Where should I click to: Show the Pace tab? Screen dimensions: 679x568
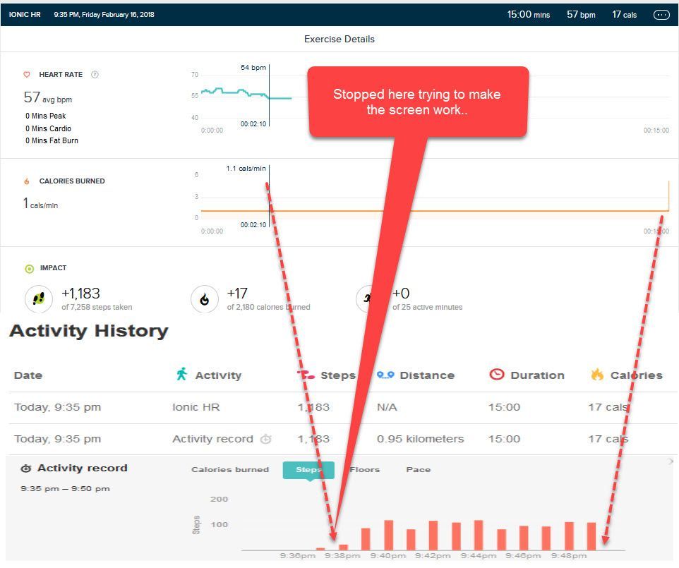(x=418, y=470)
